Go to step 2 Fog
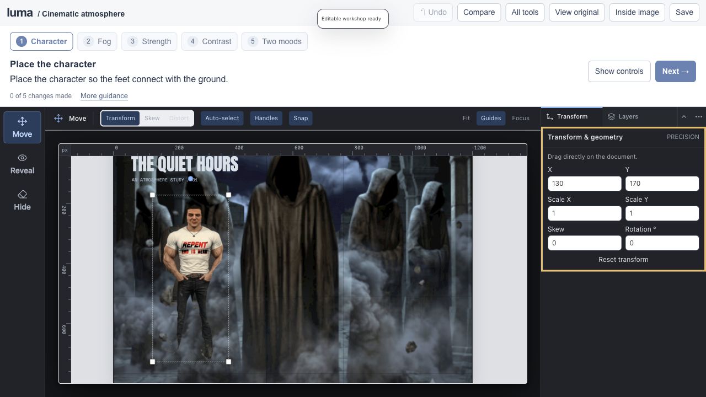This screenshot has height=397, width=706. pyautogui.click(x=97, y=41)
